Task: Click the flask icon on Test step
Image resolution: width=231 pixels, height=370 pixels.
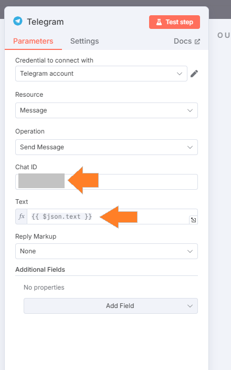Action: [x=159, y=22]
